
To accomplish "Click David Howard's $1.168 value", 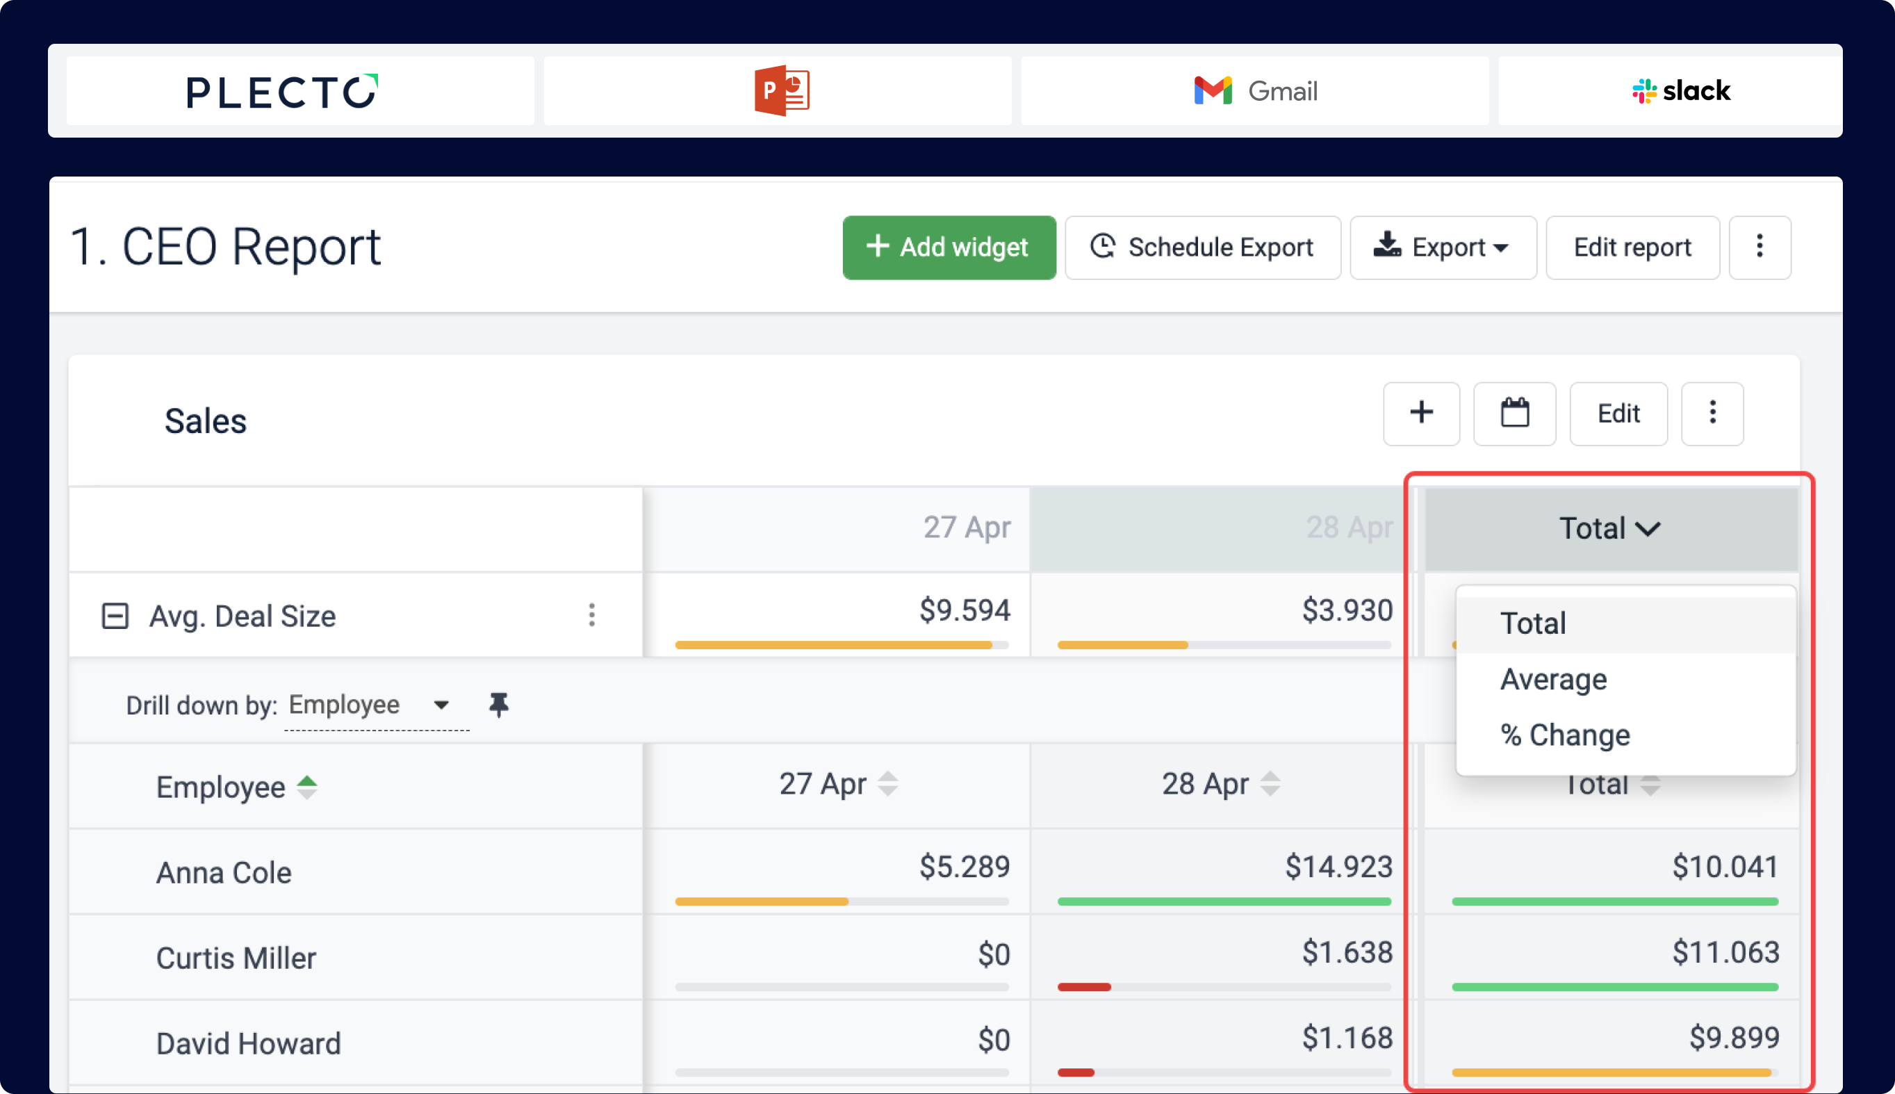I will click(1347, 1038).
